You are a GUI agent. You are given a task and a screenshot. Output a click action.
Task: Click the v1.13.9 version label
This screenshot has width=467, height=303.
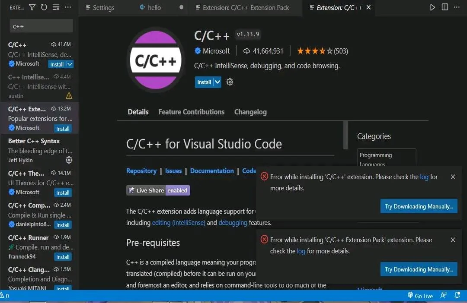[248, 34]
